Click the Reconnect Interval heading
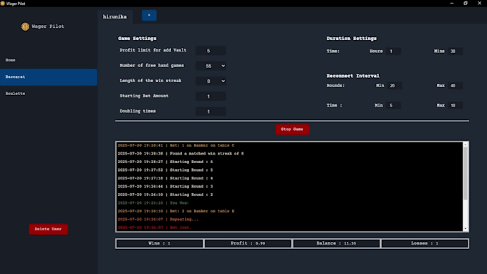Image resolution: width=487 pixels, height=274 pixels. coord(353,76)
